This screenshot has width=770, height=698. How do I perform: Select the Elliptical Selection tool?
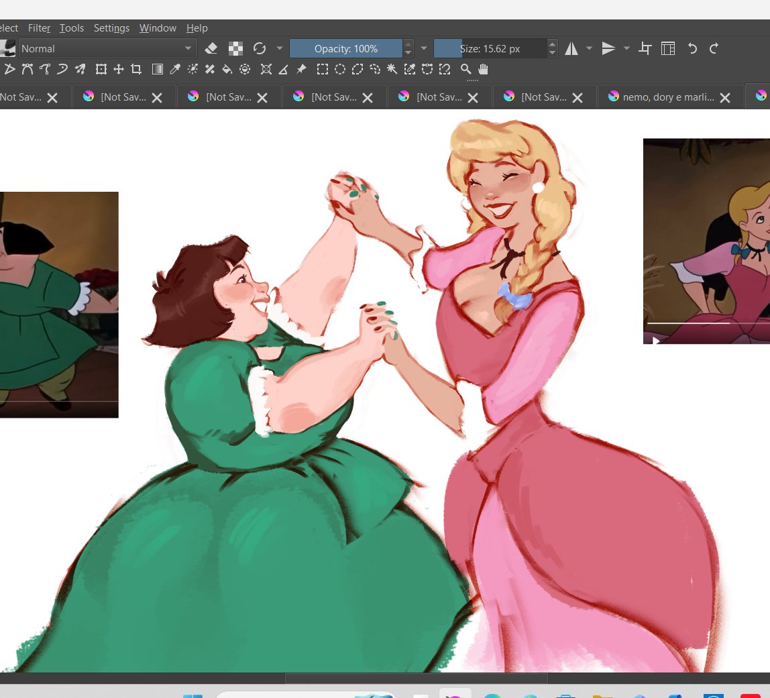[340, 69]
